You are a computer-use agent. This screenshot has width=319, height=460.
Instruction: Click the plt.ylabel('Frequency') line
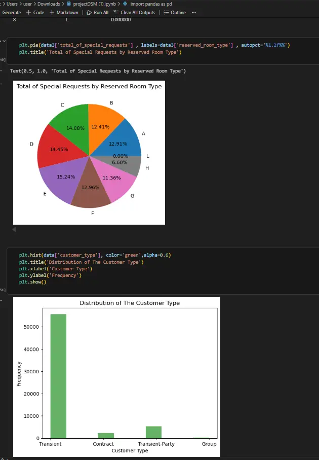51,275
